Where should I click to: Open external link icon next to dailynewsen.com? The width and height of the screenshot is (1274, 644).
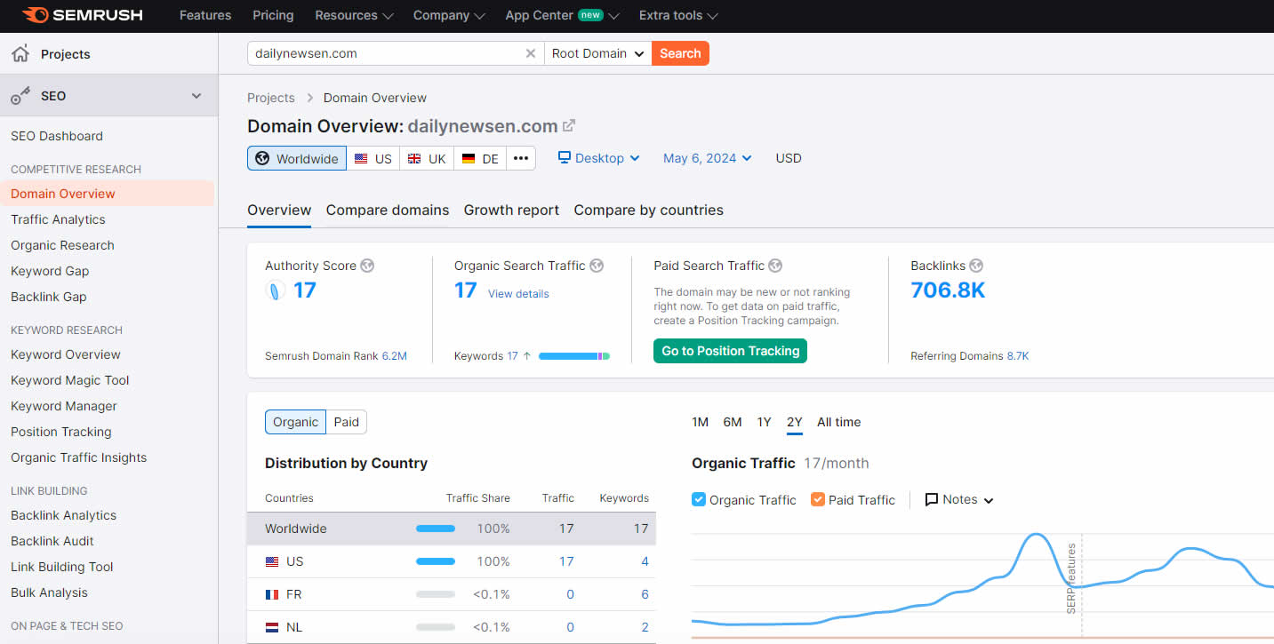tap(569, 125)
